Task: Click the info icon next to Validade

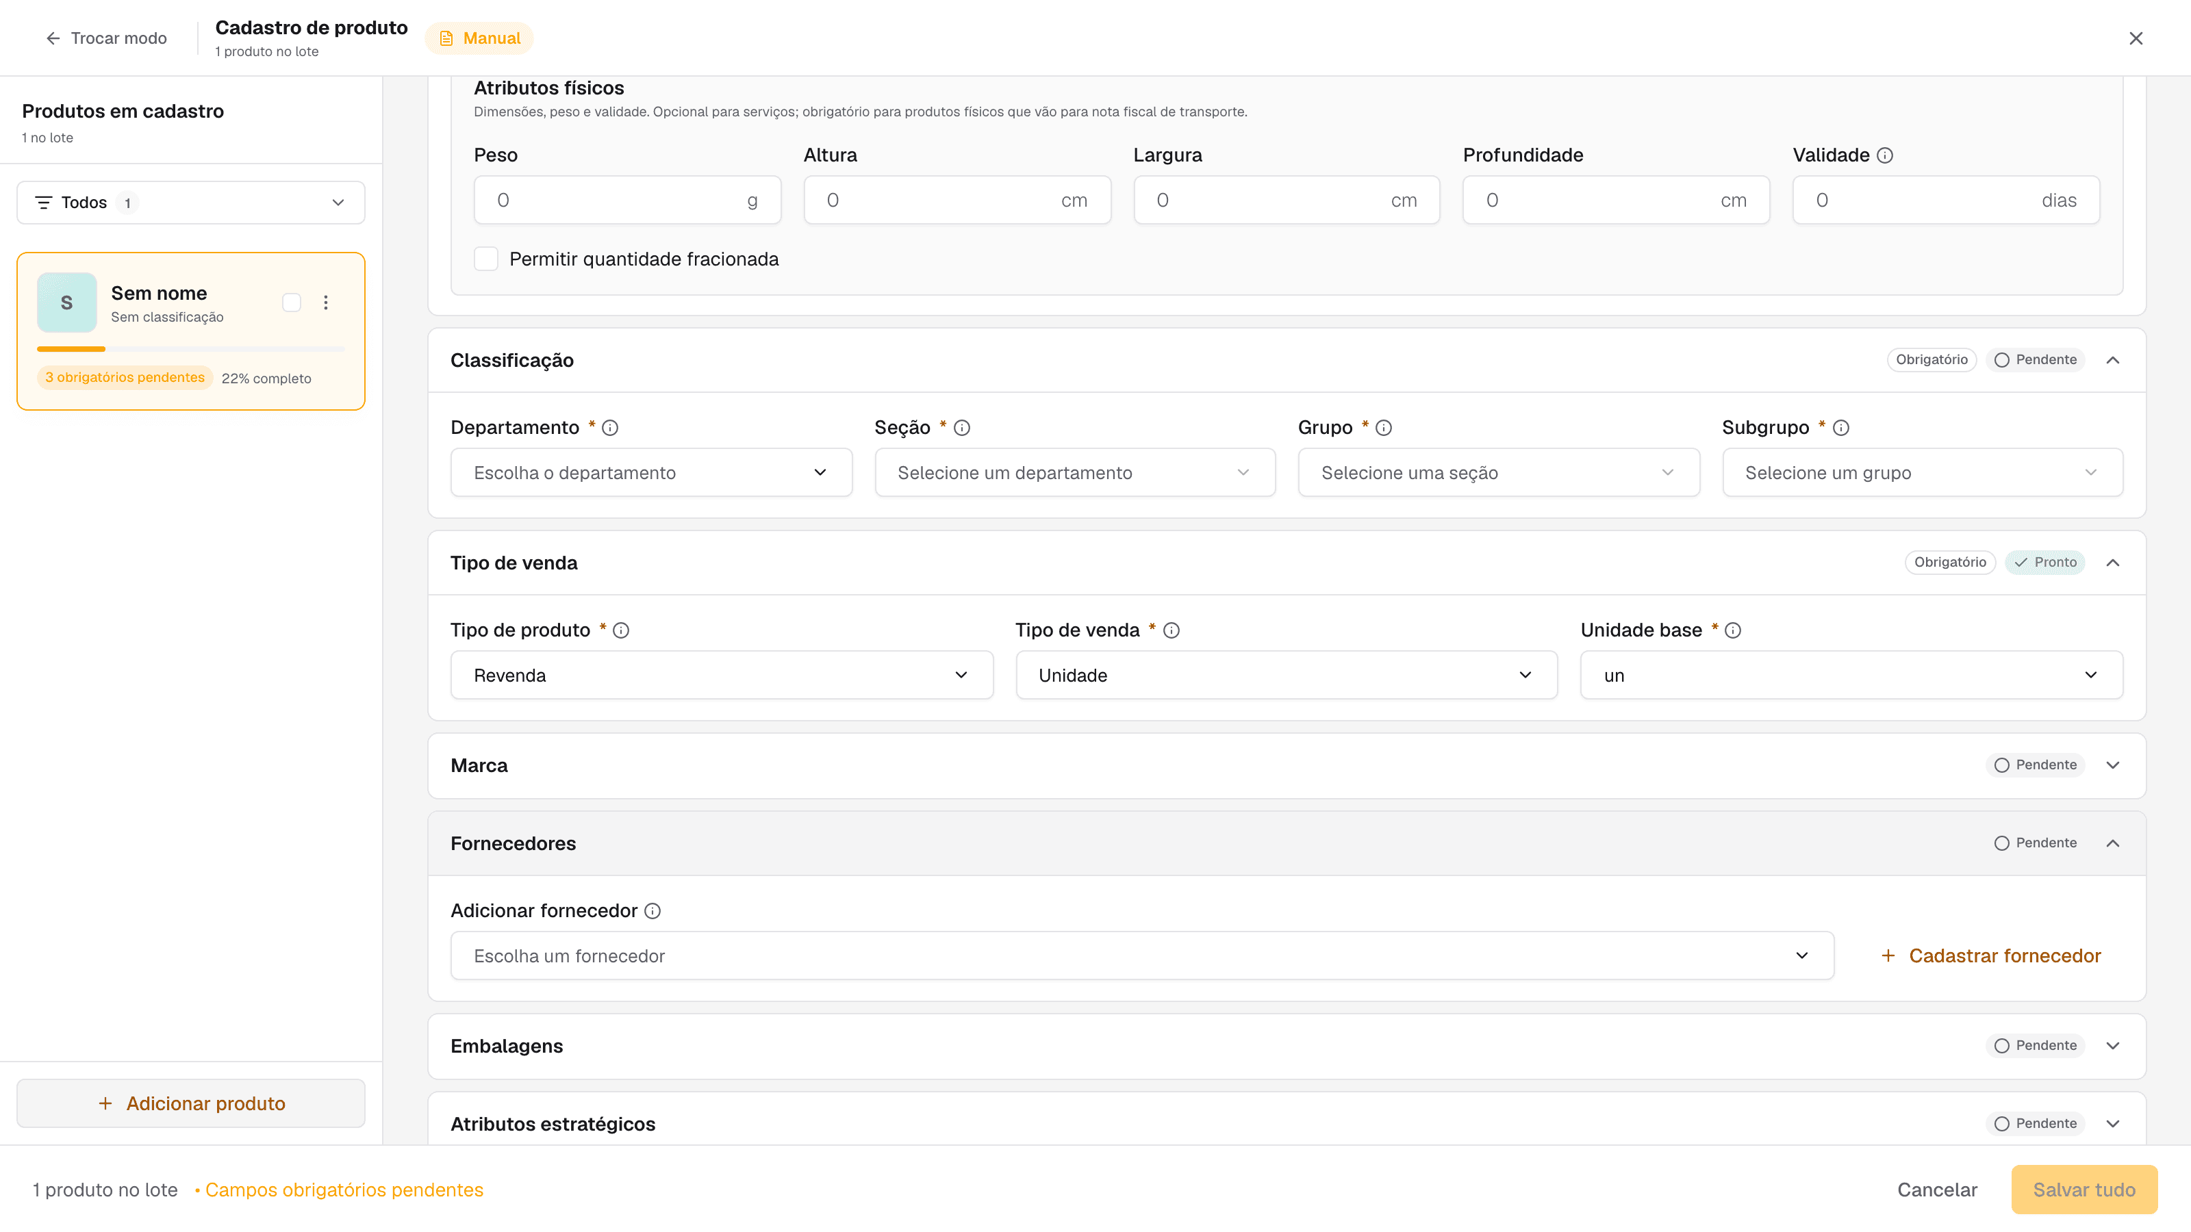Action: (1885, 155)
